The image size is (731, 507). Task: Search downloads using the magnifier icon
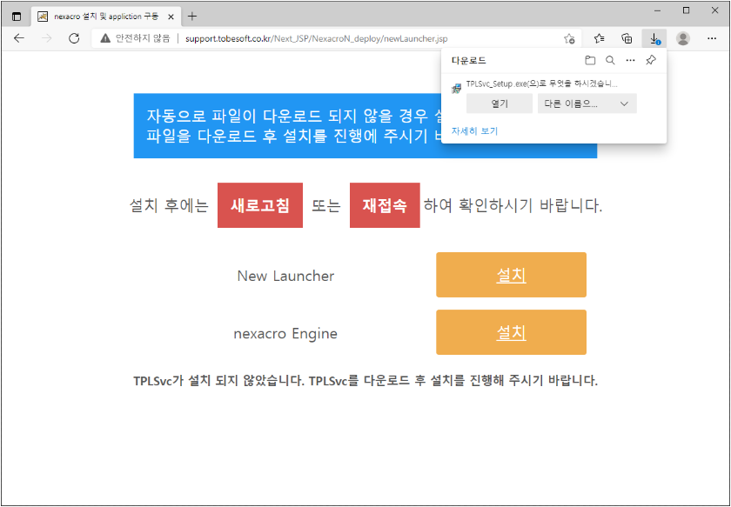612,60
